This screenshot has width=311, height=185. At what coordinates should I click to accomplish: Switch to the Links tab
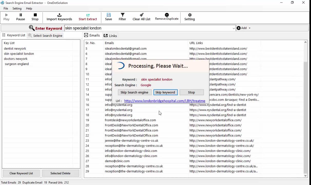pyautogui.click(x=110, y=35)
